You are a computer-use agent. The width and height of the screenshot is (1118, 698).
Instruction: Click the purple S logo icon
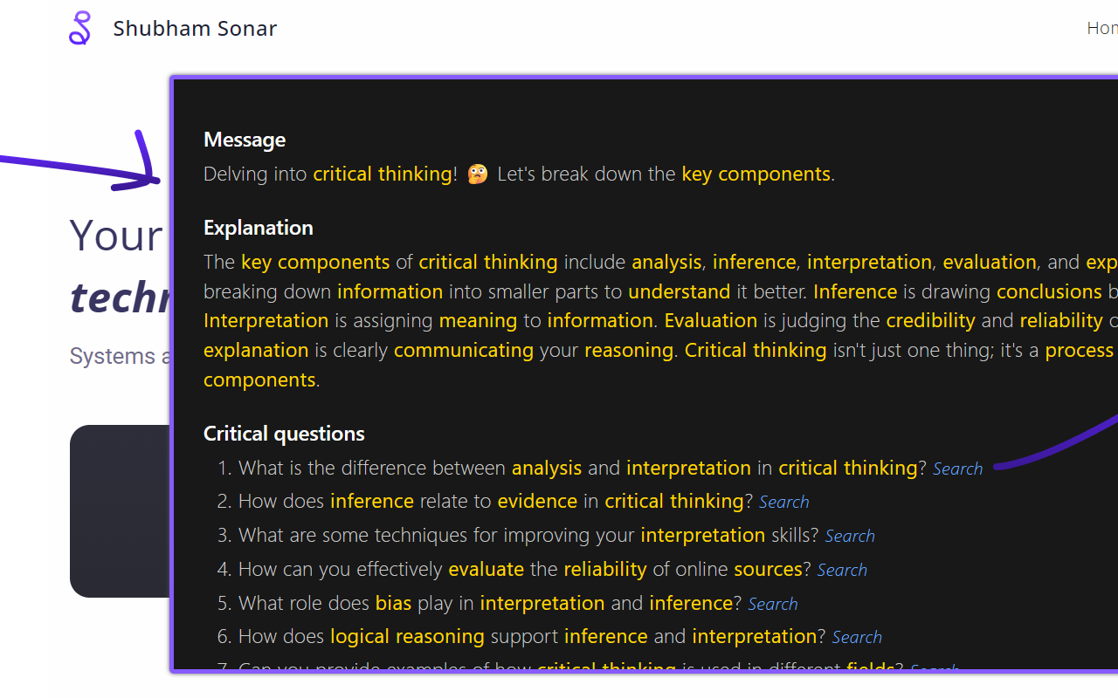tap(79, 28)
